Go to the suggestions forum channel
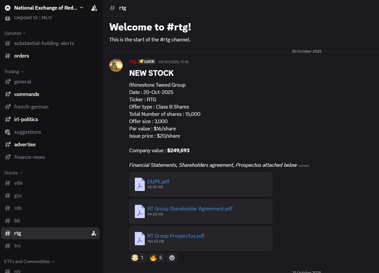 [x=27, y=132]
